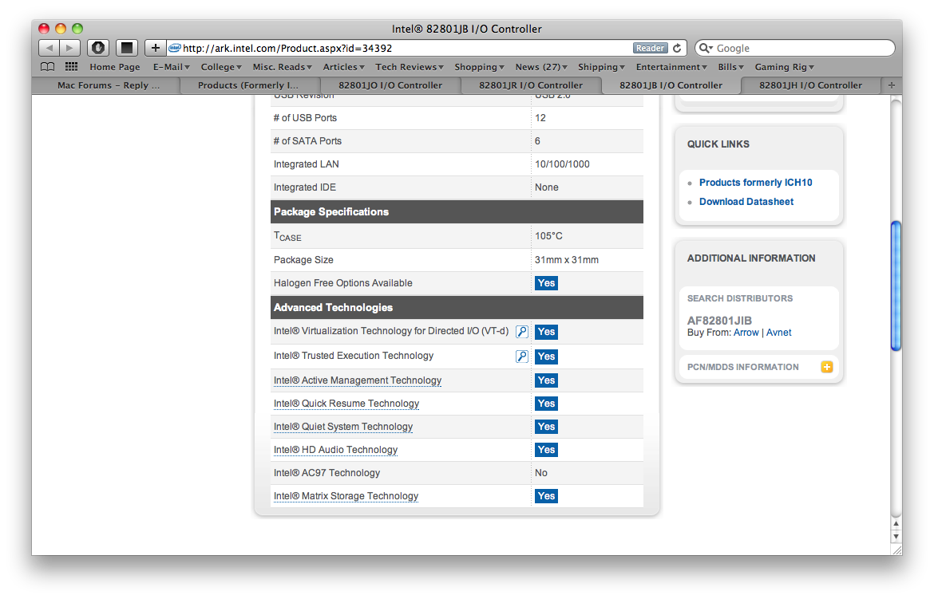Open Top Sites grid icon
This screenshot has height=599, width=934.
[x=72, y=67]
